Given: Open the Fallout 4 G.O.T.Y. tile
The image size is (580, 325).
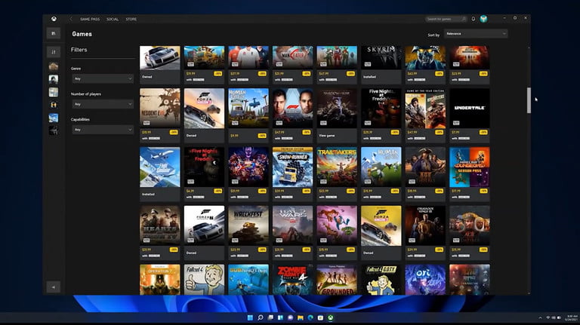Looking at the screenshot, I should point(381,280).
